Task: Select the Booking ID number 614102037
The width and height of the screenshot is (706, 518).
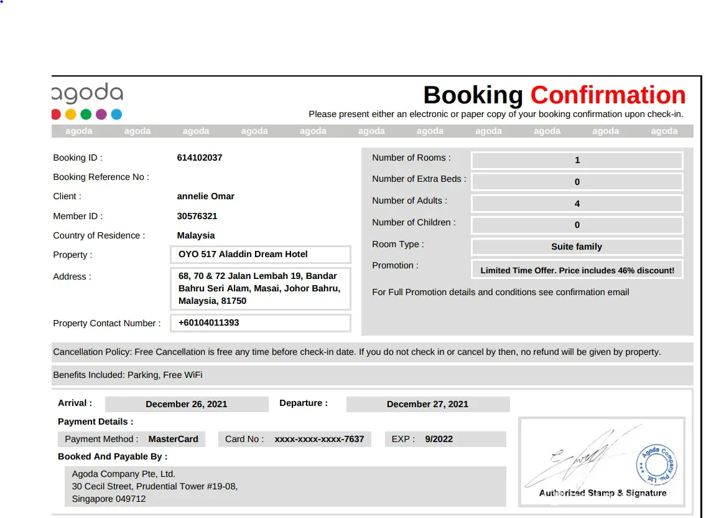Action: tap(200, 158)
